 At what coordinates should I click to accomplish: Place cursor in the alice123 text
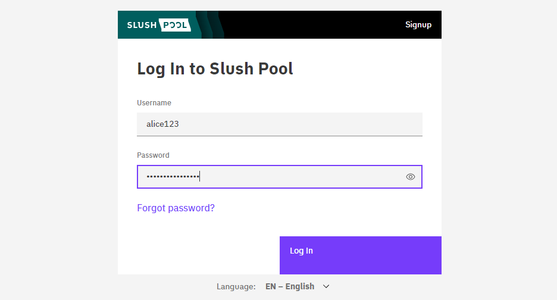point(162,124)
